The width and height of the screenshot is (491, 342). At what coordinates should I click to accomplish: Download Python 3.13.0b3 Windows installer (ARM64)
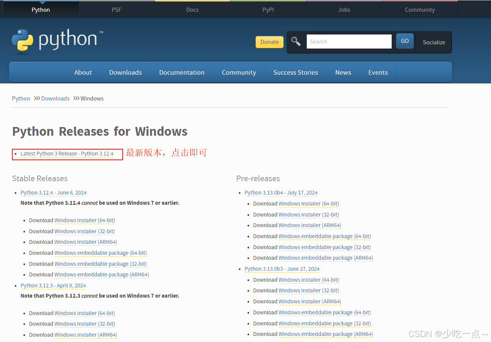click(310, 301)
